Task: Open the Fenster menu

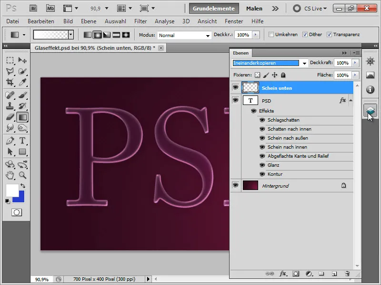Action: (x=234, y=21)
